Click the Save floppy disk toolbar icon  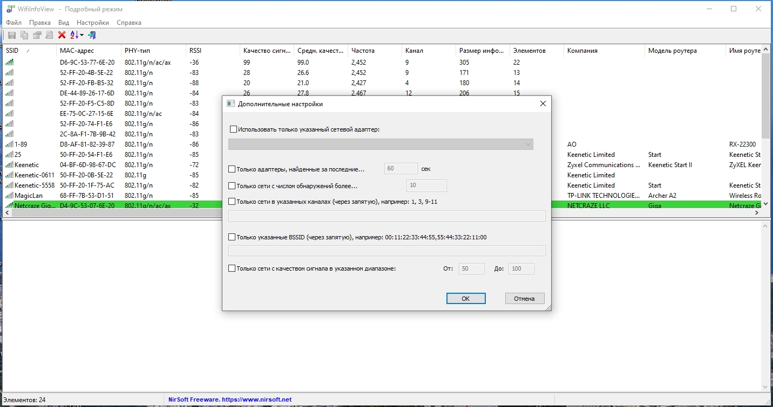click(x=11, y=35)
